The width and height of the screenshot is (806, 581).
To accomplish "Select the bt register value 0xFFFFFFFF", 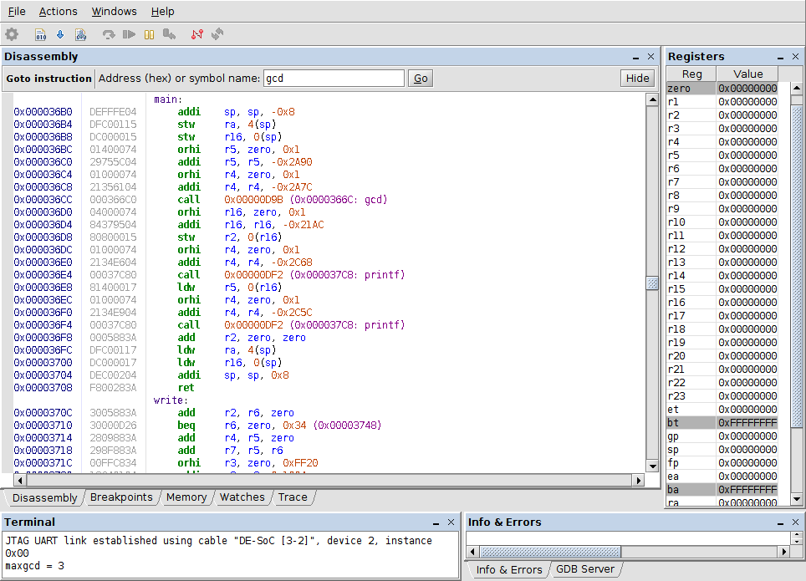I will [747, 423].
